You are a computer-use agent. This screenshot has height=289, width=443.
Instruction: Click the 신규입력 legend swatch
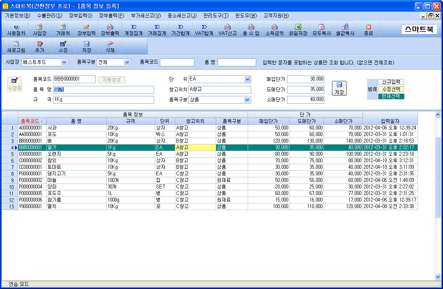(x=391, y=82)
